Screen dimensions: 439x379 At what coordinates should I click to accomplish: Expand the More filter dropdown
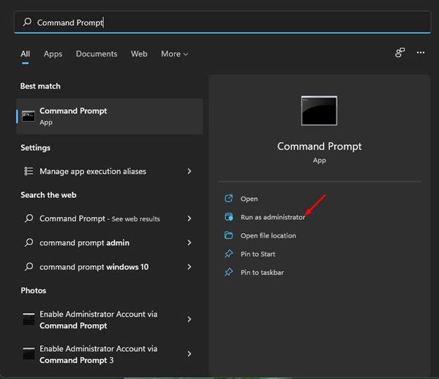coord(174,54)
